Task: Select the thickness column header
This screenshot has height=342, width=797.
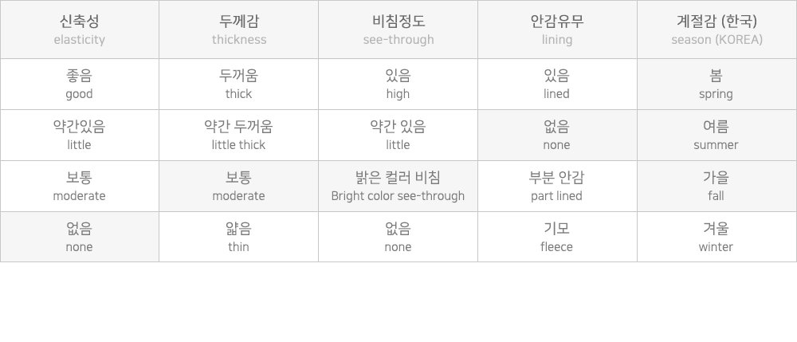Action: (x=239, y=29)
